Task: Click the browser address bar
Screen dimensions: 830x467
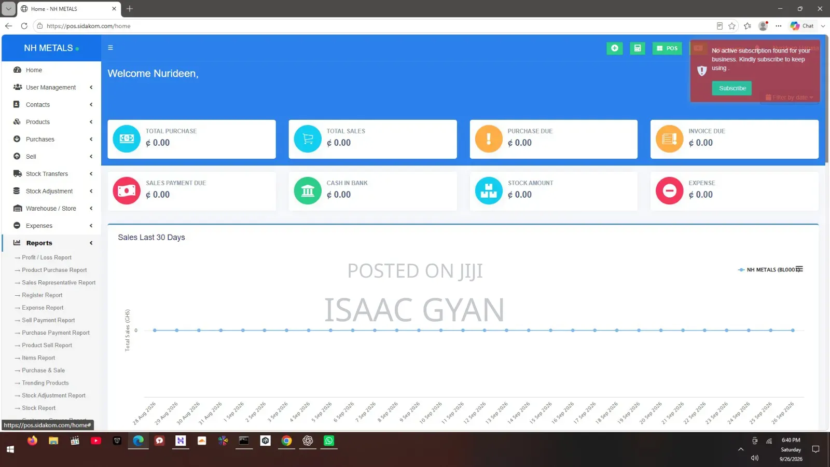Action: [x=374, y=26]
